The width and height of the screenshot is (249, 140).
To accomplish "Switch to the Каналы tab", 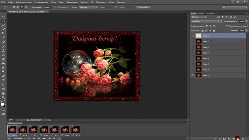I will point(201,14).
